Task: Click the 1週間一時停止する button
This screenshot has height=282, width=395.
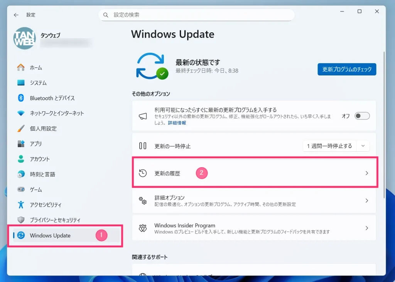Action: point(329,146)
